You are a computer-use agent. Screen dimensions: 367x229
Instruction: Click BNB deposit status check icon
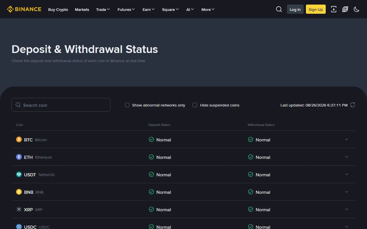pyautogui.click(x=151, y=192)
